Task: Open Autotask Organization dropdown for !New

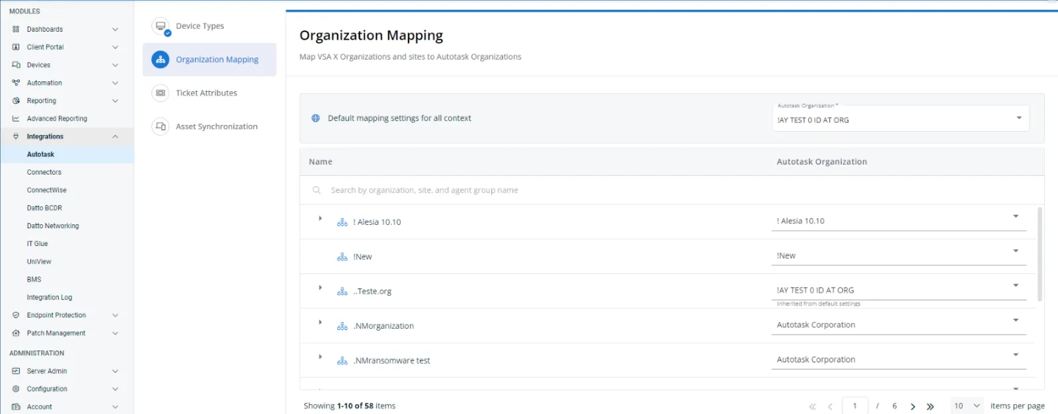Action: pyautogui.click(x=1015, y=251)
